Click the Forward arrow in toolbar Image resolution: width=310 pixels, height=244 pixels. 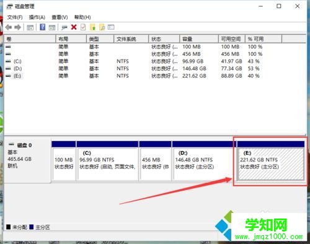tap(17, 27)
